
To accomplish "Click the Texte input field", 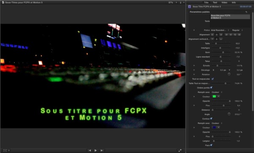I will pyautogui.click(x=230, y=21).
